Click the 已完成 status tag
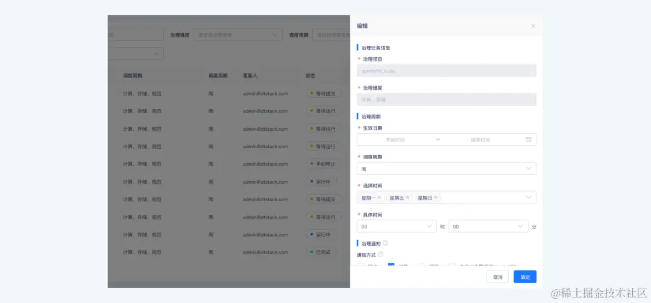Image resolution: width=651 pixels, height=303 pixels. click(321, 252)
